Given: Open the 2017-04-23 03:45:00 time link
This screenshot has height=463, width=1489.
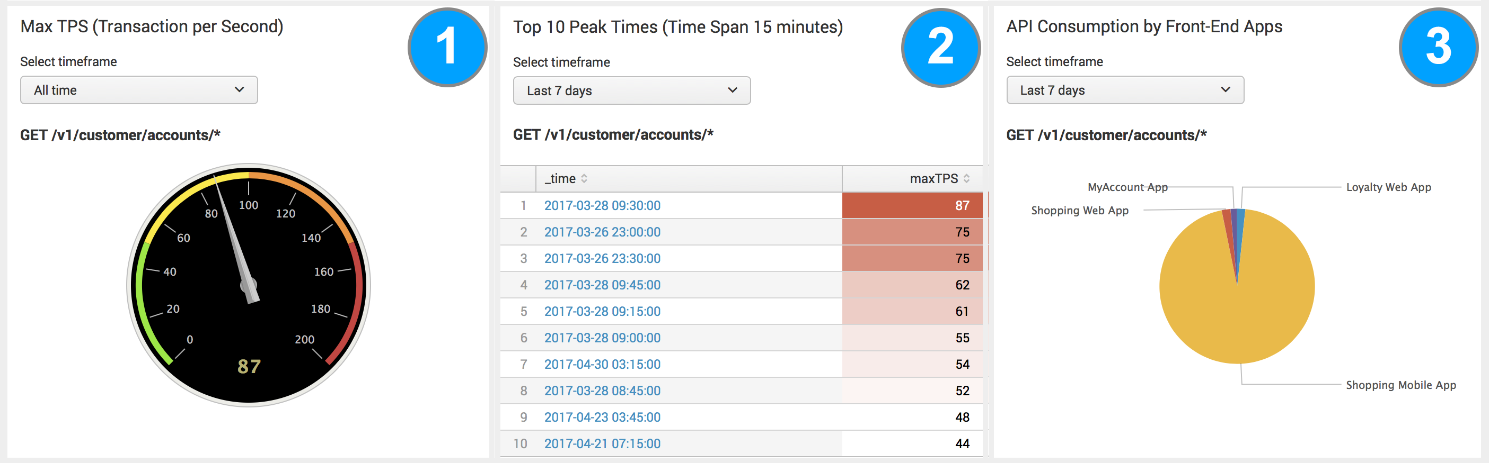Looking at the screenshot, I should point(602,417).
